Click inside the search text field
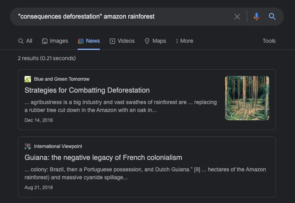Image resolution: width=295 pixels, height=203 pixels. [x=119, y=17]
